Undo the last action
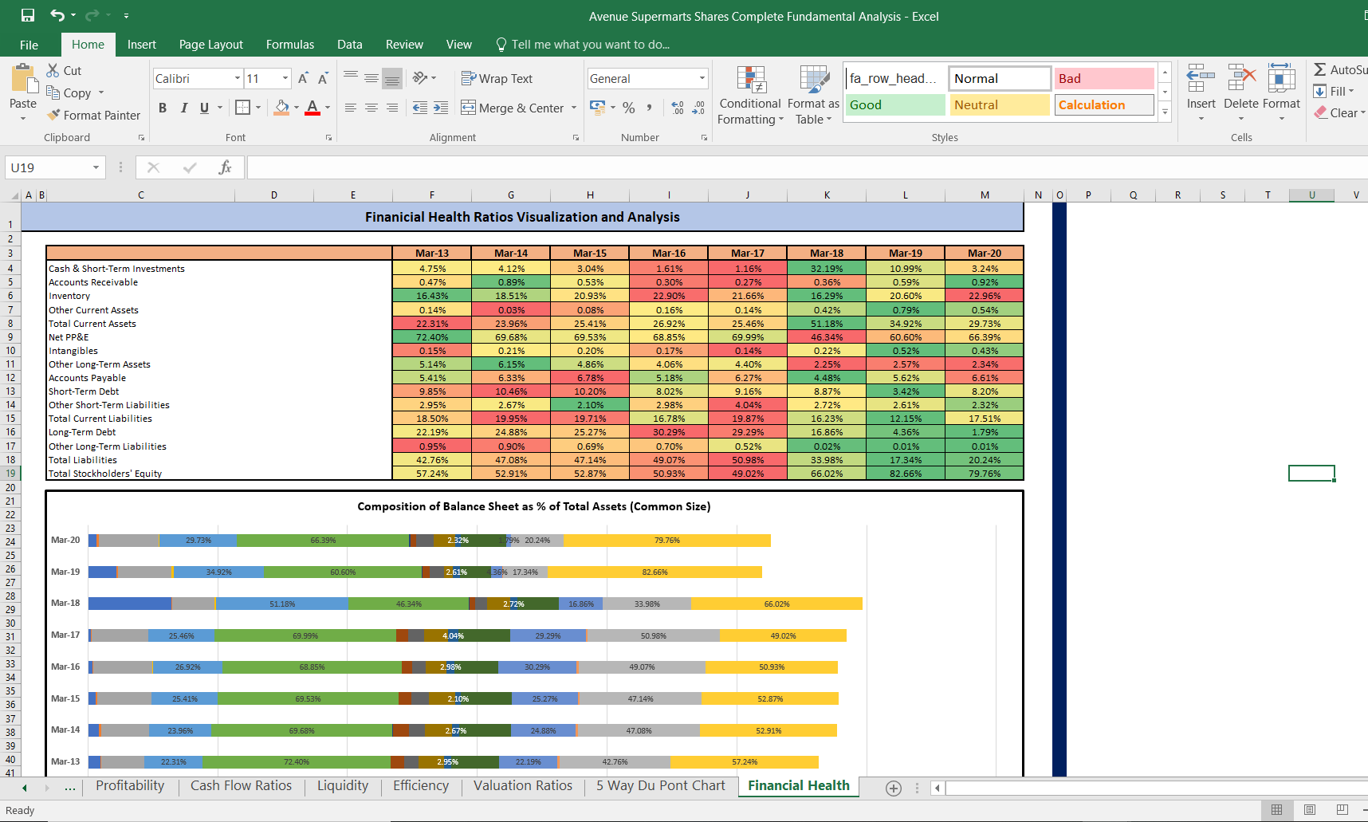This screenshot has width=1368, height=822. [57, 15]
